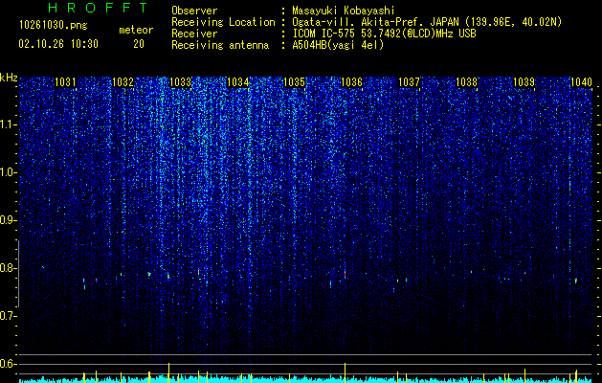Select the A504HB(yagi 4el) antenna text

338,45
